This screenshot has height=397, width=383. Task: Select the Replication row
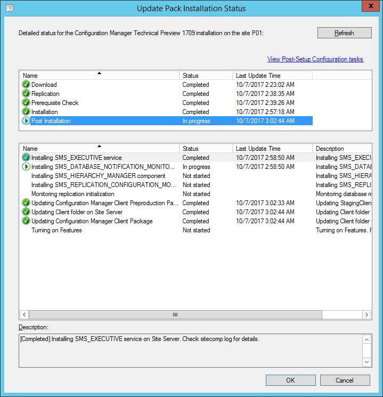point(167,94)
